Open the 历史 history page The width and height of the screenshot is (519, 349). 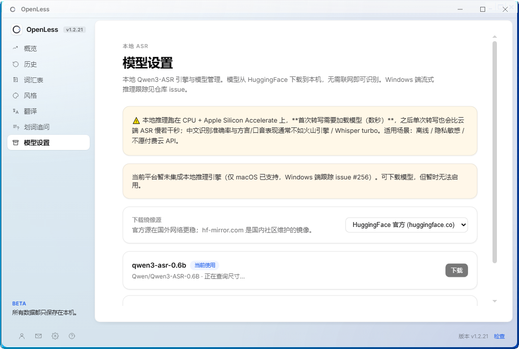[x=49, y=64]
